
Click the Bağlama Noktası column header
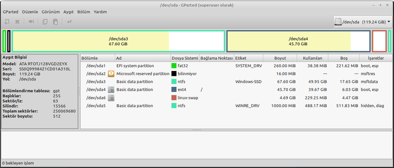point(217,58)
